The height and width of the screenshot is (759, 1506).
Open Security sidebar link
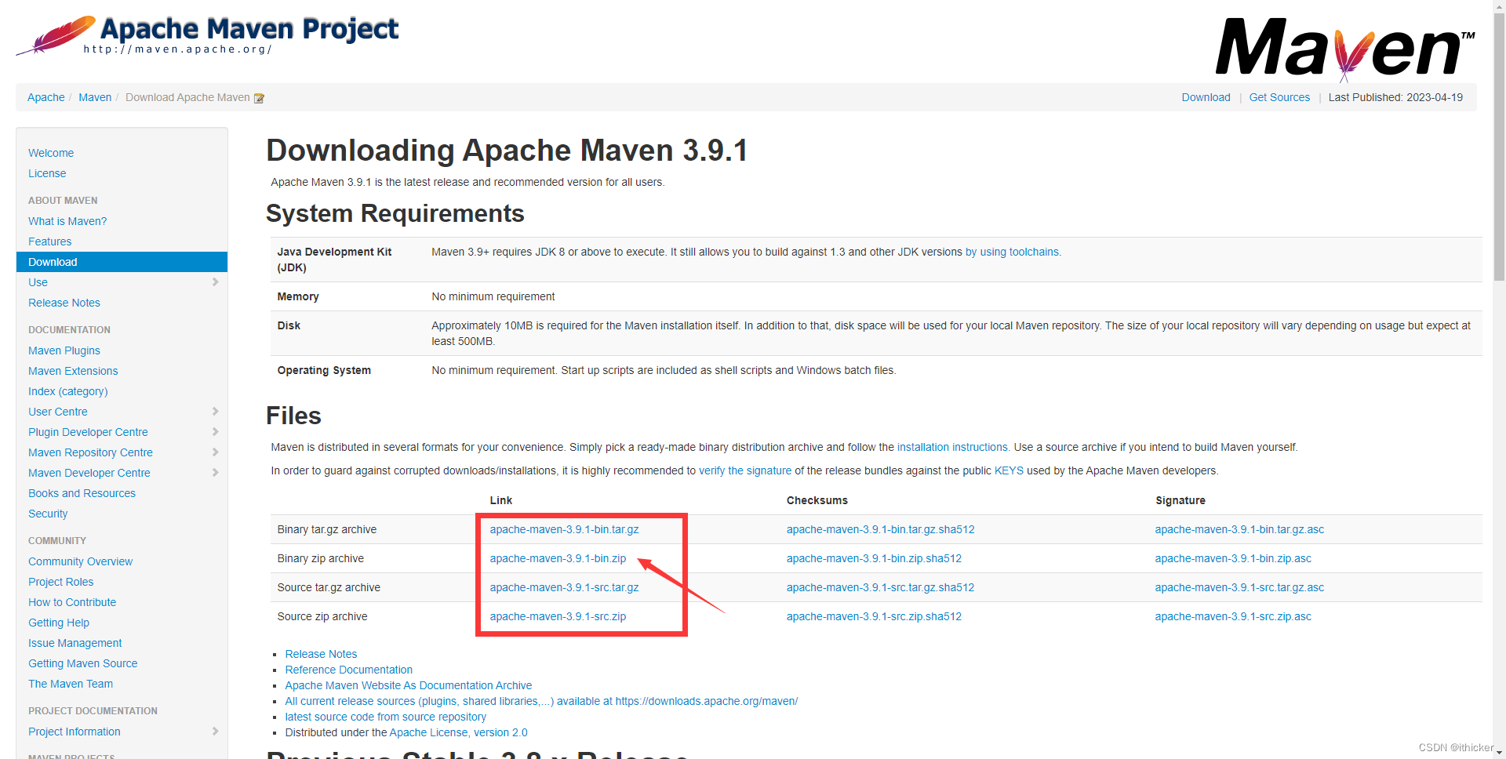pos(48,514)
